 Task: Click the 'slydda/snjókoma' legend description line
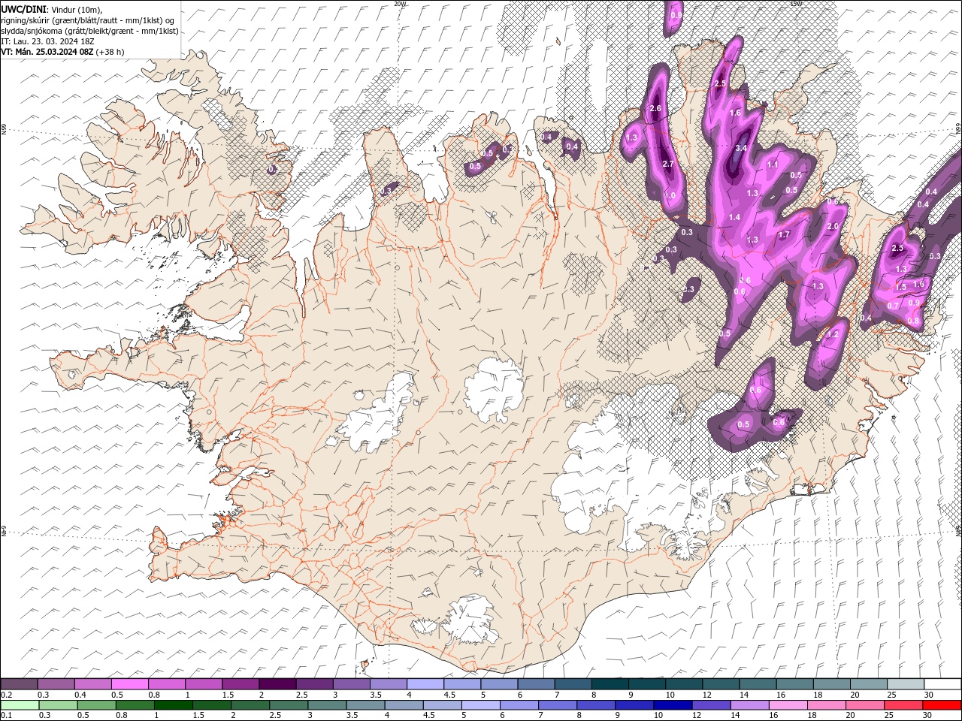[89, 31]
